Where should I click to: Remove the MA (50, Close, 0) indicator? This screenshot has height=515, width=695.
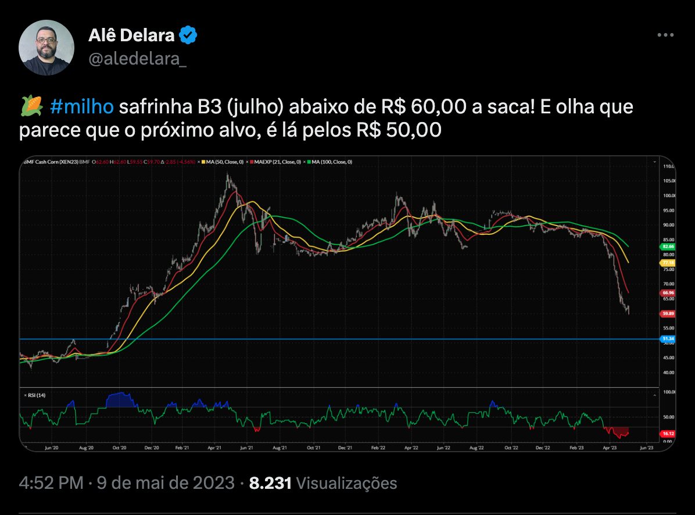point(199,162)
